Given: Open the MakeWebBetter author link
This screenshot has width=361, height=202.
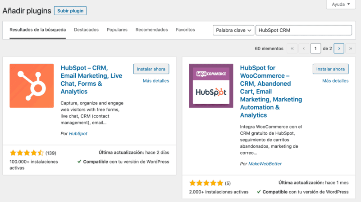Looking at the screenshot, I should coord(265,164).
